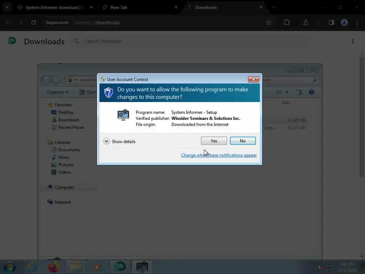Click the Explorer forward navigation button

click(x=56, y=80)
